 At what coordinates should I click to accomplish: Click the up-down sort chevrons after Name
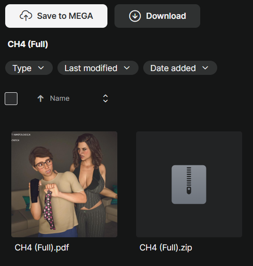pyautogui.click(x=106, y=98)
